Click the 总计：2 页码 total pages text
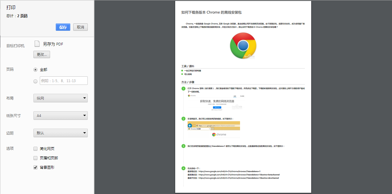This screenshot has width=392, height=194. pyautogui.click(x=17, y=16)
